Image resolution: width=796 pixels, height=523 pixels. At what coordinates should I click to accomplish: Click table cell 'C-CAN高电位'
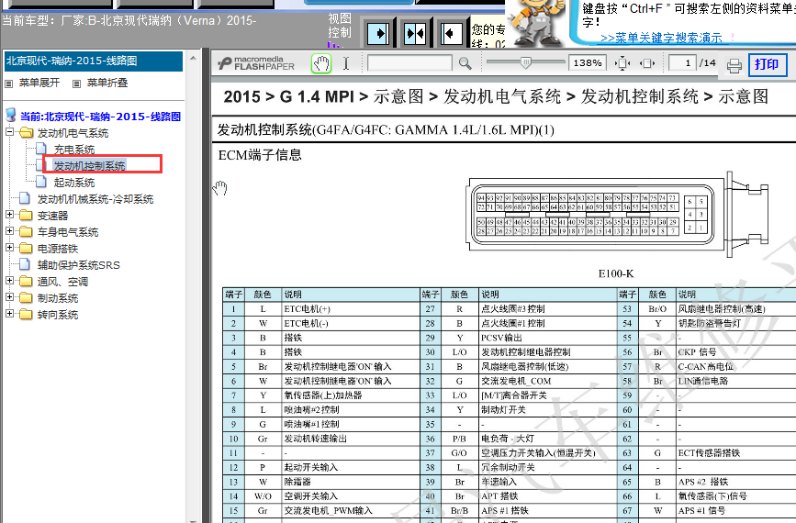[736, 367]
